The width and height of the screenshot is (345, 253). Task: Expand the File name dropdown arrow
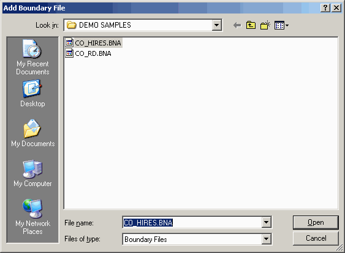point(266,222)
